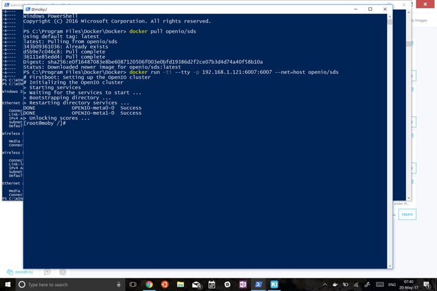Open Task View from the taskbar
437x291 pixels.
[133, 284]
